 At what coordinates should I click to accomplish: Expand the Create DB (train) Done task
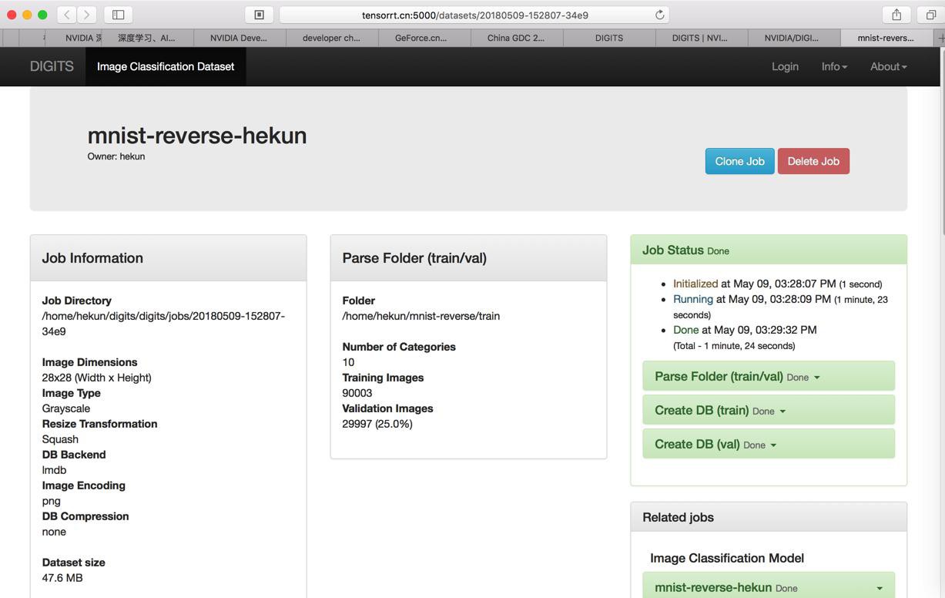tap(769, 410)
